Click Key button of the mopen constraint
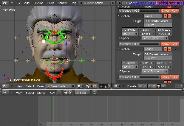 pos(174,11)
